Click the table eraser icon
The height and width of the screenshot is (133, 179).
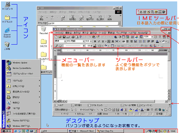pos(61,46)
